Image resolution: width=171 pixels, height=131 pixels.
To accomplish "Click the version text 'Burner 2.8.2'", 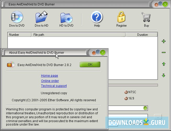I will [62, 65].
